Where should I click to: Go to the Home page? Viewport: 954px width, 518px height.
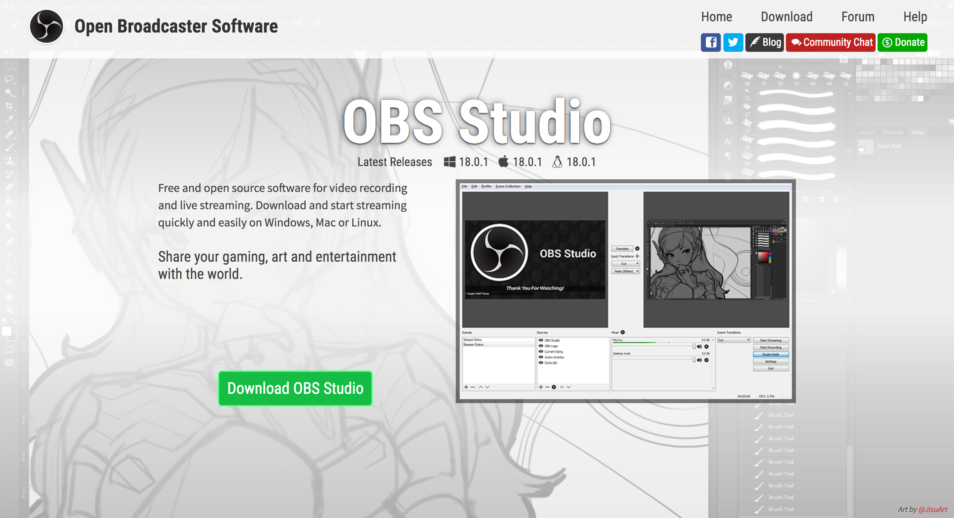point(716,17)
